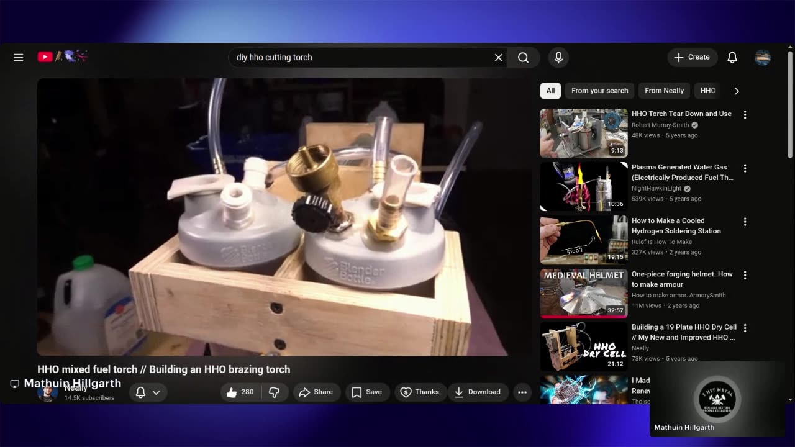Open HHO Torch Tear Down thumbnail
This screenshot has width=795, height=447.
coord(584,133)
